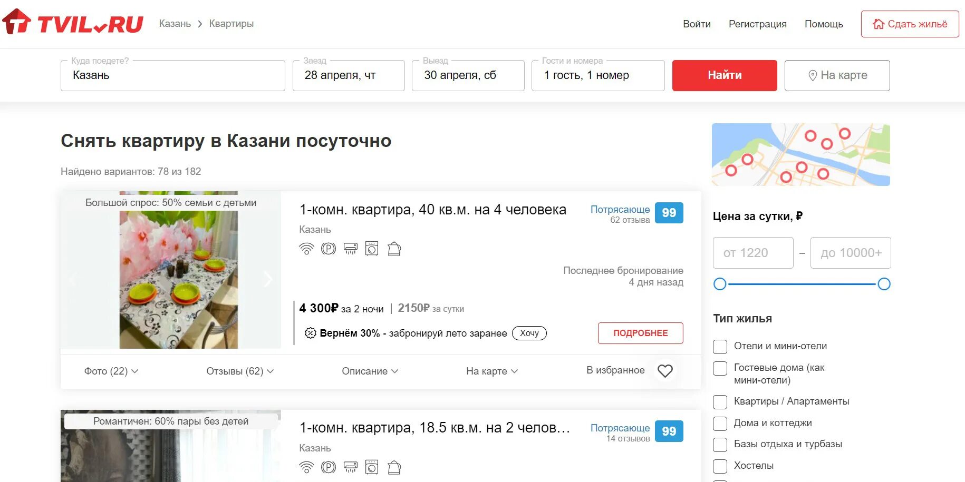The height and width of the screenshot is (482, 965).
Task: Click Регистрация in header
Action: tap(758, 24)
